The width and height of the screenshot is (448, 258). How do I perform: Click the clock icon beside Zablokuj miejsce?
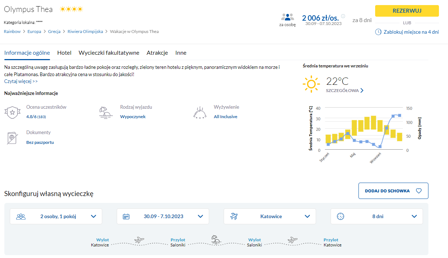point(378,32)
